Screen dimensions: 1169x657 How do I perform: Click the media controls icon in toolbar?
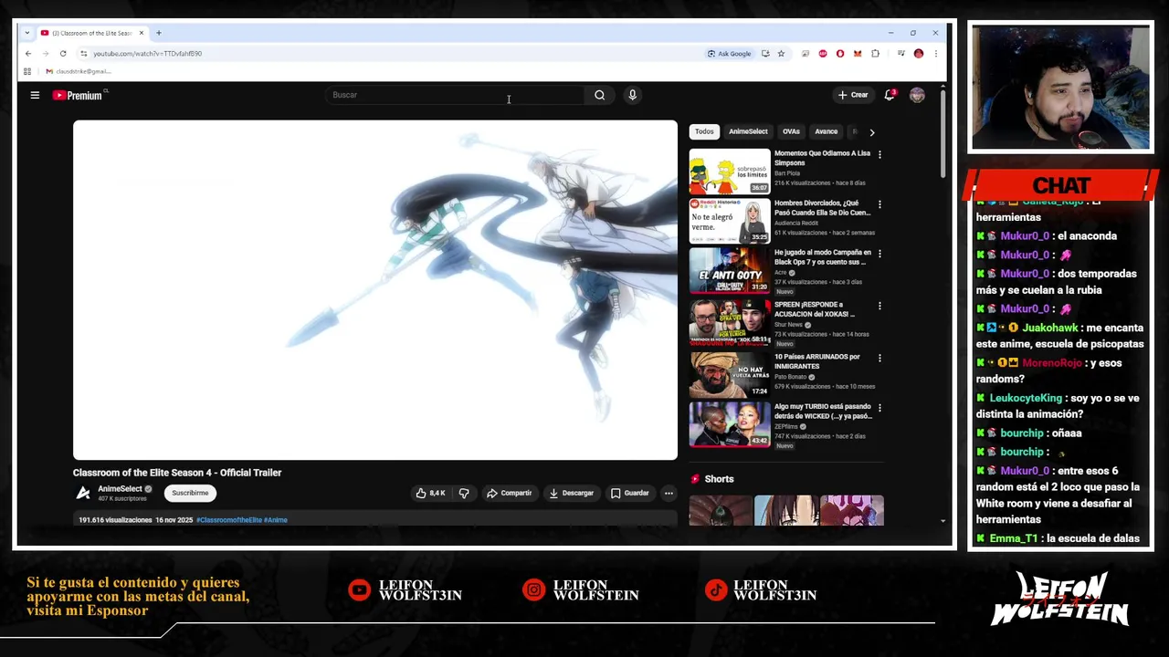(900, 54)
